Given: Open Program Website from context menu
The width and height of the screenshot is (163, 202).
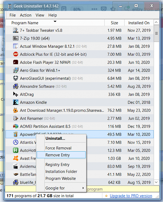Looking at the screenshot, I should pos(61,178).
